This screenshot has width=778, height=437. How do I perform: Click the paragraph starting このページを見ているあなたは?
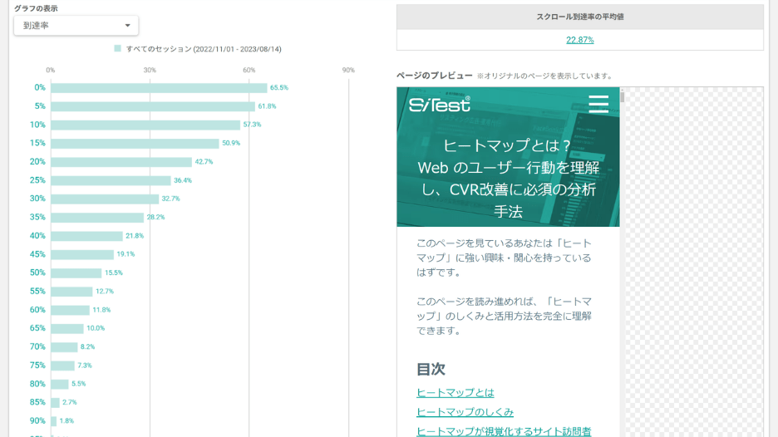[x=504, y=258]
